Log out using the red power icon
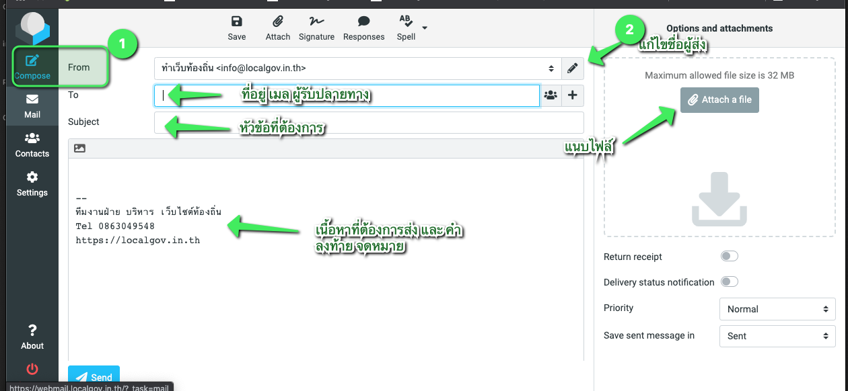The width and height of the screenshot is (848, 391). 32,369
